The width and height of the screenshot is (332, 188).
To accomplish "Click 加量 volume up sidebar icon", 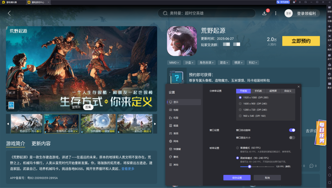I will [x=329, y=18].
